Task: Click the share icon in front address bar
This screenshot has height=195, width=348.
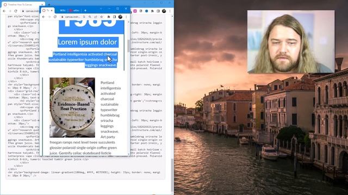Action: [x=96, y=17]
